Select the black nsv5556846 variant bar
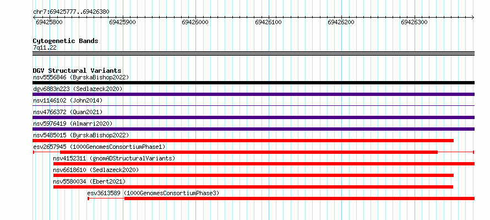 pos(254,83)
